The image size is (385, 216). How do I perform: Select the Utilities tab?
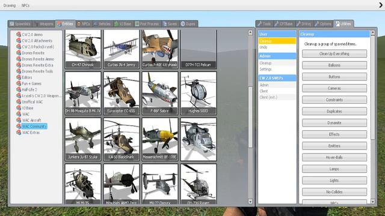343,24
